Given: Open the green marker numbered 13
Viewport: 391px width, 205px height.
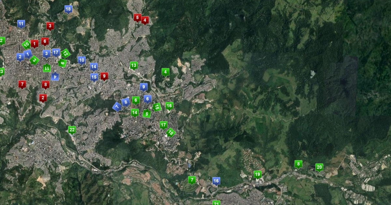Looking at the screenshot, I should tap(134, 65).
